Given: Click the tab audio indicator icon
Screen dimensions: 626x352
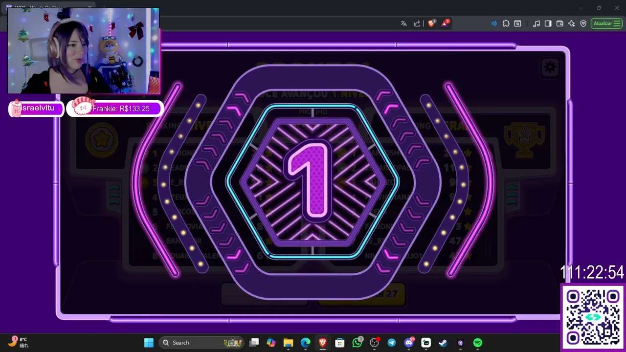Looking at the screenshot, I should [494, 23].
